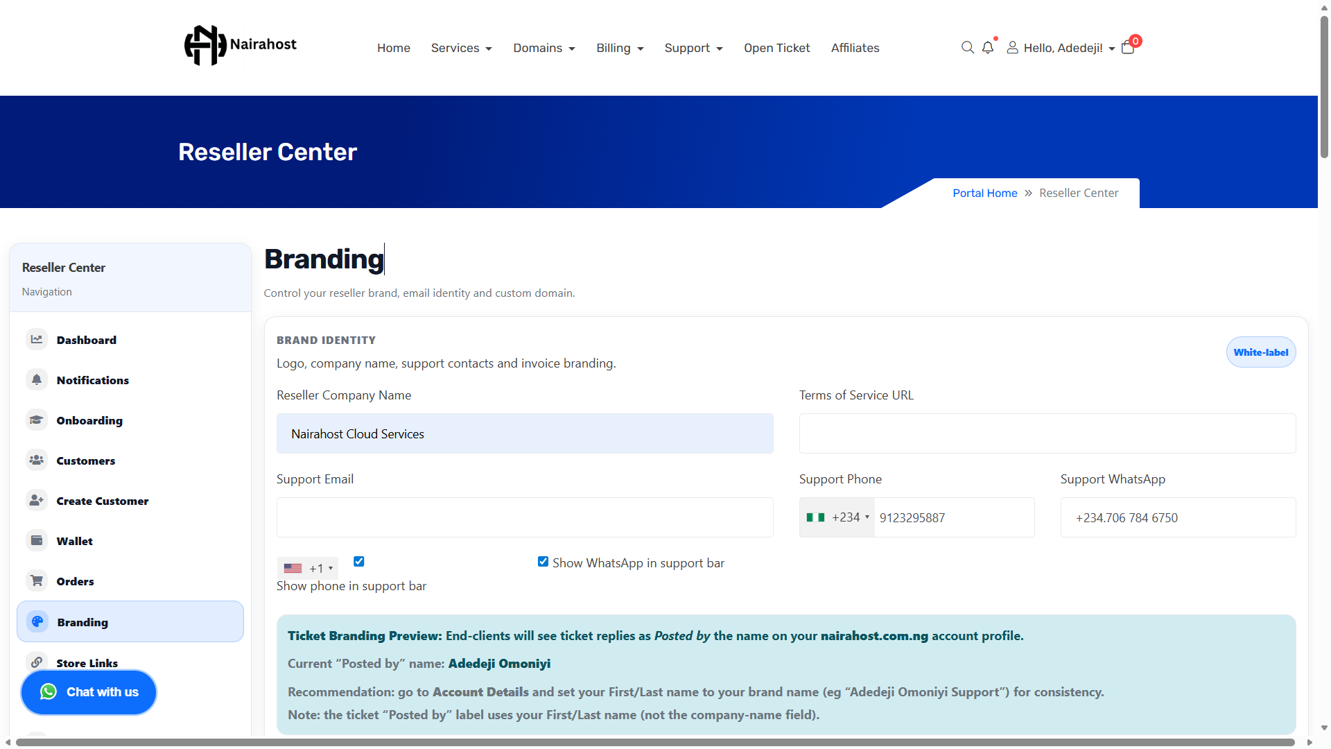The height and width of the screenshot is (749, 1331).
Task: Click the Nairahost brand name text link
Action: click(x=263, y=44)
